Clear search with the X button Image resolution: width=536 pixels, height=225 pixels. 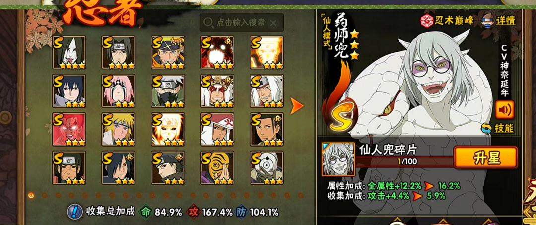tap(273, 23)
